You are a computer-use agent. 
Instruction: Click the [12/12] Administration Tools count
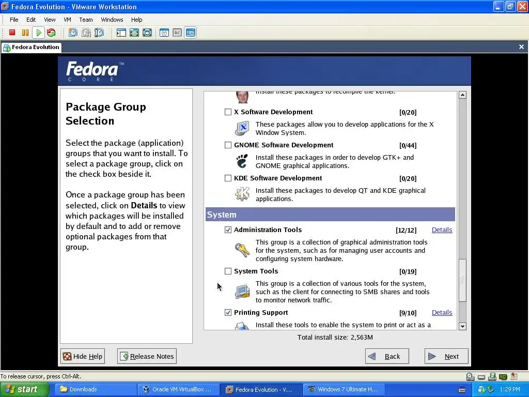(406, 230)
